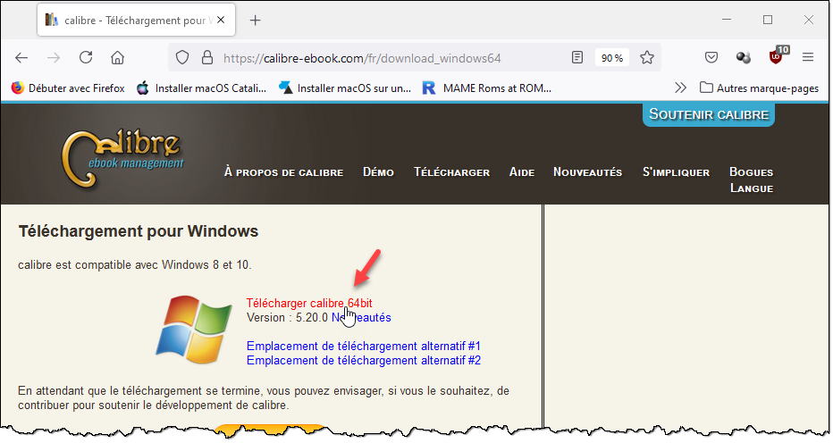Viewport: 833px width, 443px height.
Task: Reset the 90 % zoom level indicator
Action: [611, 58]
